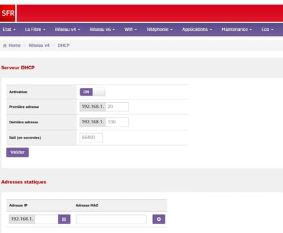Image resolution: width=283 pixels, height=233 pixels.
Task: Click the Adresses statiques heading
Action: click(24, 182)
